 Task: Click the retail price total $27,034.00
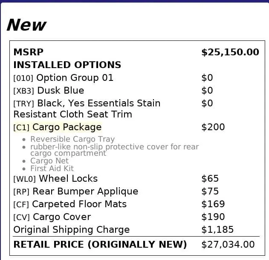coord(228,245)
